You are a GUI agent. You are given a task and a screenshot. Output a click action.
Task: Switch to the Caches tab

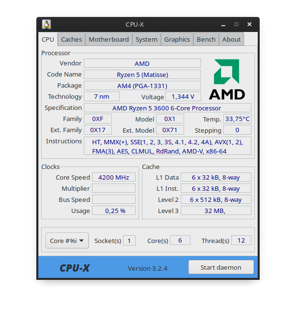click(71, 39)
